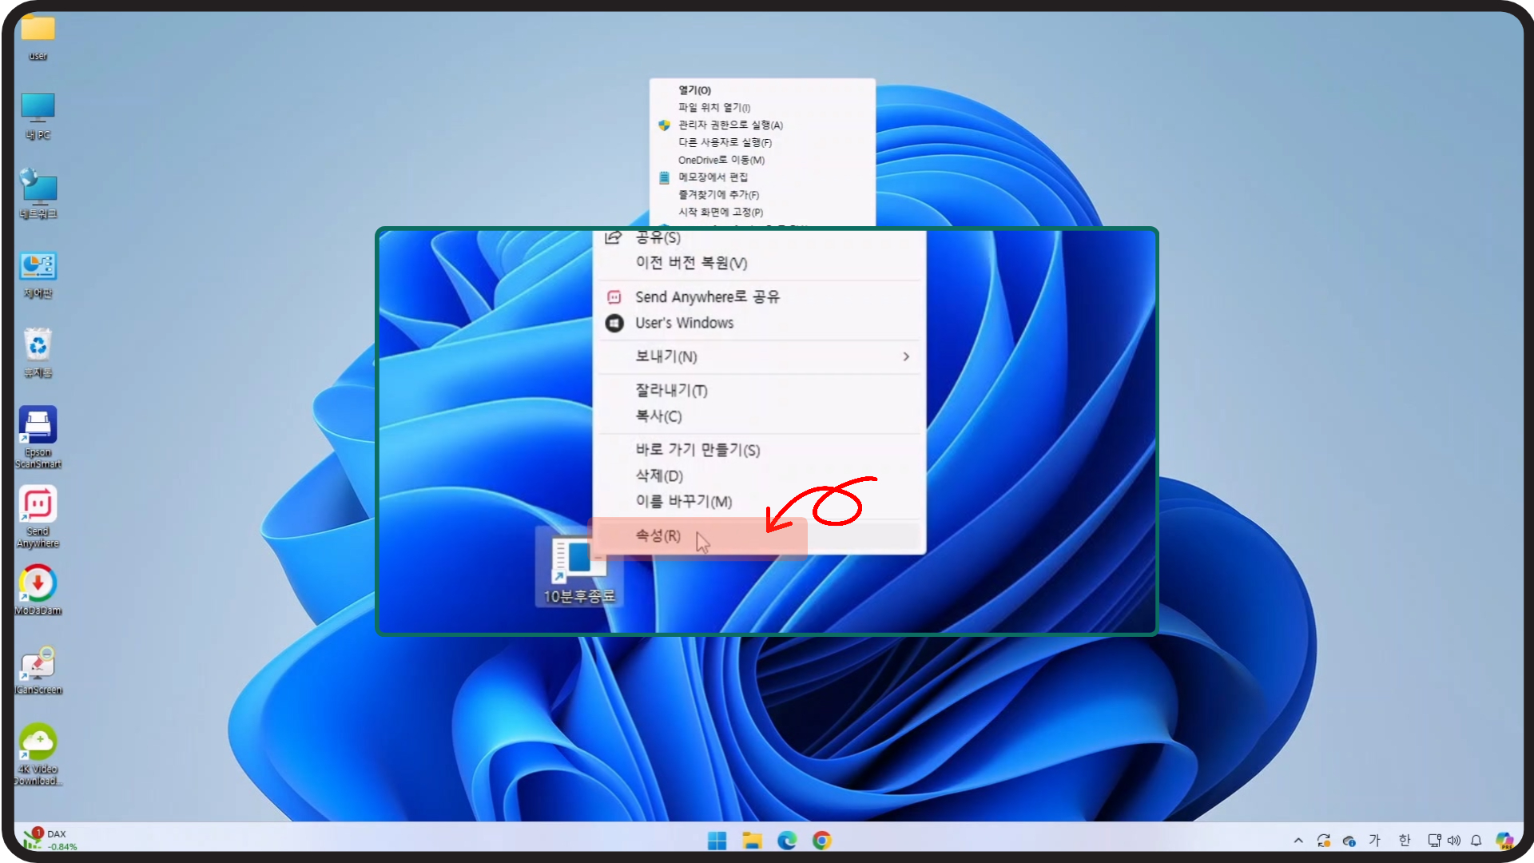
Task: Launch Google Chrome from the taskbar
Action: (822, 841)
